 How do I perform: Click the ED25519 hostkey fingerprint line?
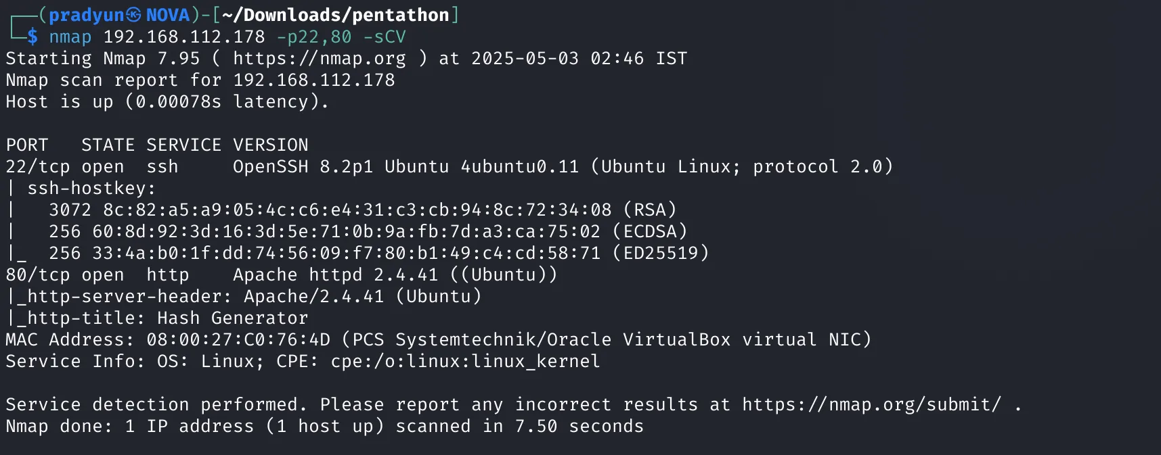(378, 254)
